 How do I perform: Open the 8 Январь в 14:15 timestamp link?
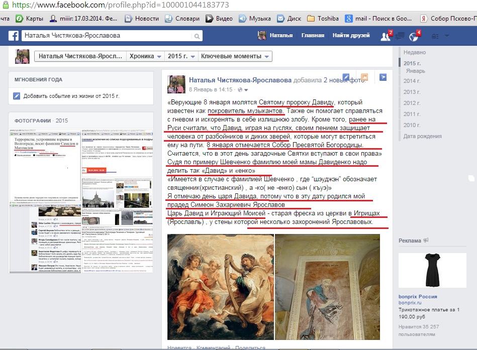coord(211,89)
